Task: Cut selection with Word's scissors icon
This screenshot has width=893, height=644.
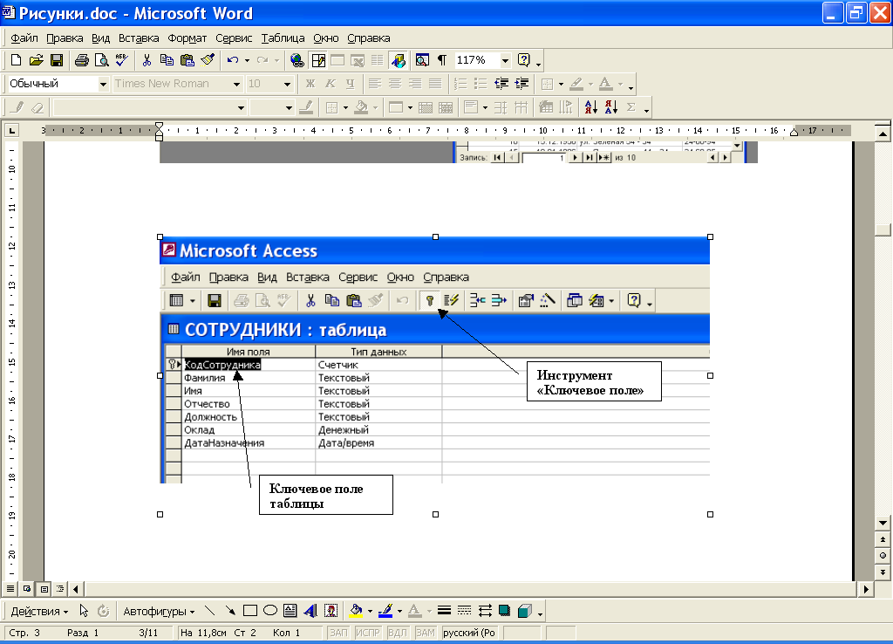Action: [x=147, y=60]
